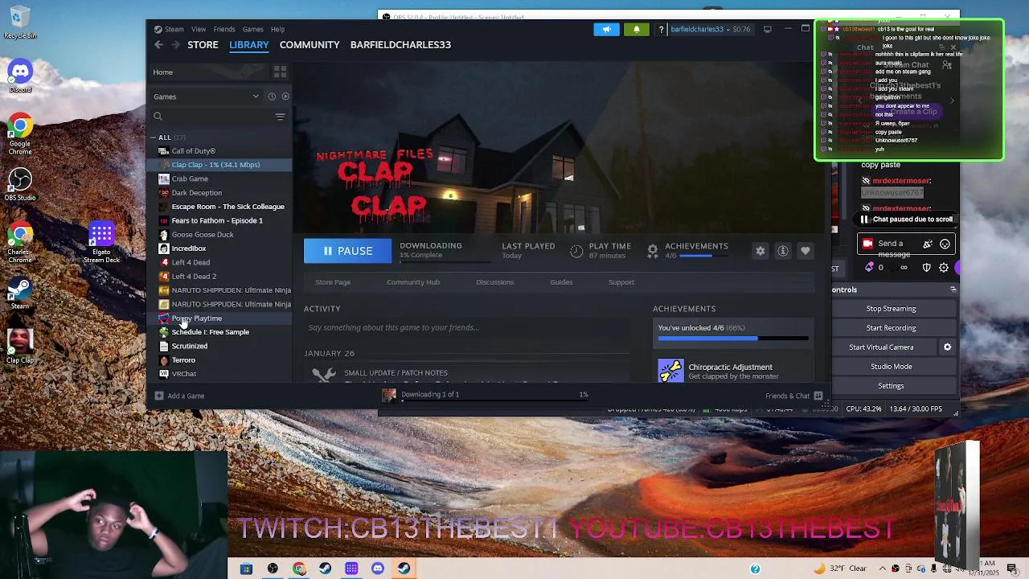Viewport: 1029px width, 579px height.
Task: Switch to Big Picture mode monitor icon
Action: [x=767, y=29]
